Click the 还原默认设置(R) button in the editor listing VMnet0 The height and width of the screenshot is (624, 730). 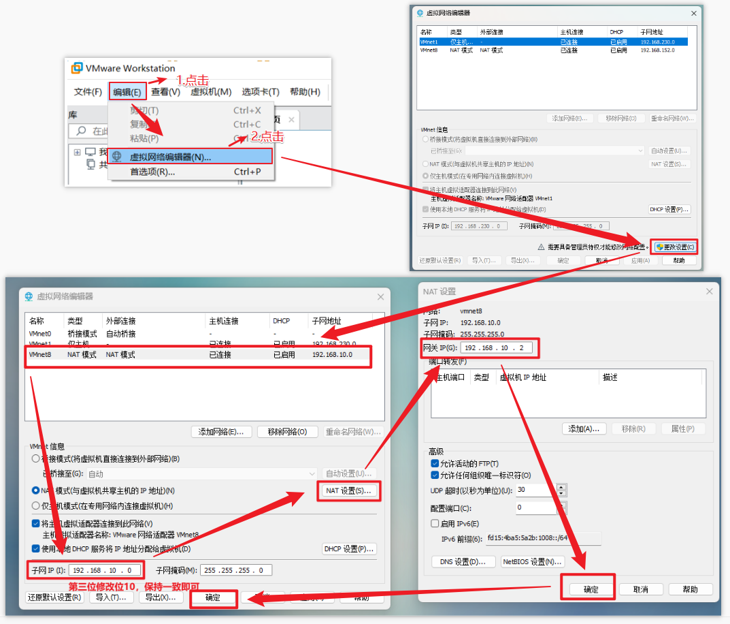[54, 597]
